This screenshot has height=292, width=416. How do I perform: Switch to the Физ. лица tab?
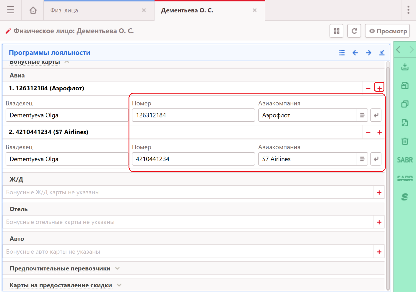point(64,10)
